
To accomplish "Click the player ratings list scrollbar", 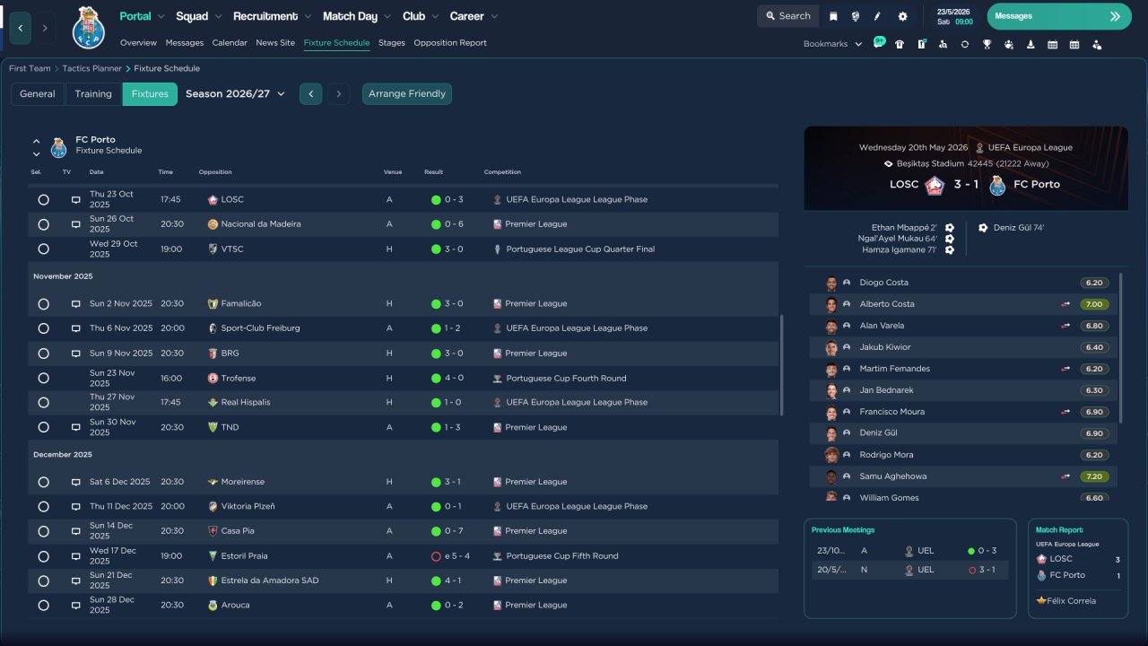I will pyautogui.click(x=1121, y=349).
